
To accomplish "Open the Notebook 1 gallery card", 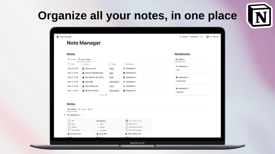I will (x=191, y=68).
